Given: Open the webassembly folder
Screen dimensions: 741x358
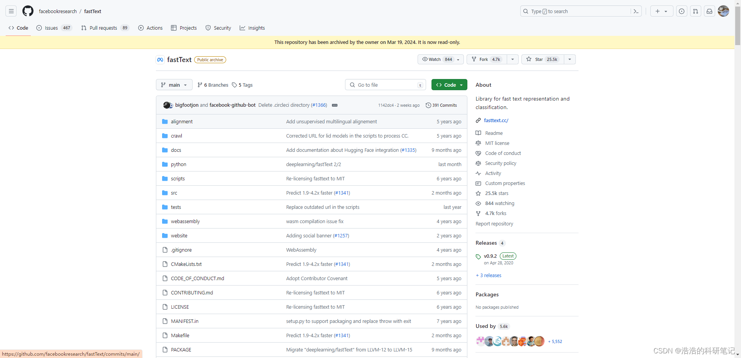Looking at the screenshot, I should coord(185,221).
